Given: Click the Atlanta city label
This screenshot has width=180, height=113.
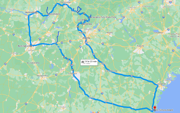Looking at the screenshot, I should click(x=86, y=38).
